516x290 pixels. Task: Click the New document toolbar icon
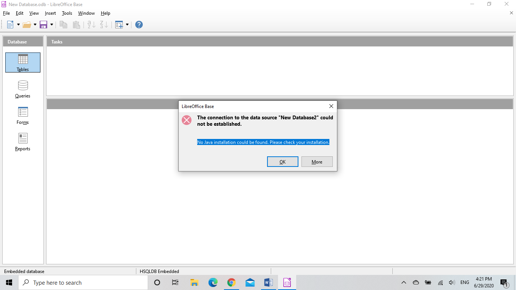point(10,25)
